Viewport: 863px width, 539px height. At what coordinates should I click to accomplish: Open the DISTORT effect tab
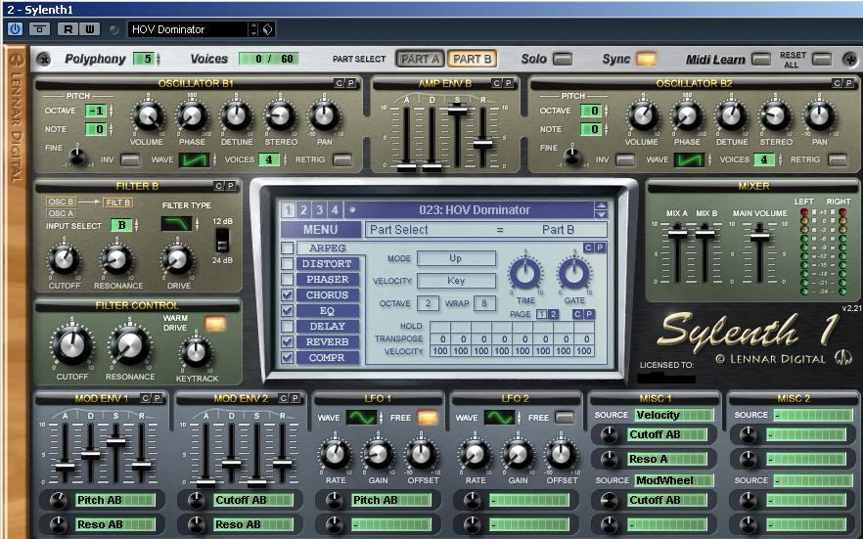pos(327,263)
